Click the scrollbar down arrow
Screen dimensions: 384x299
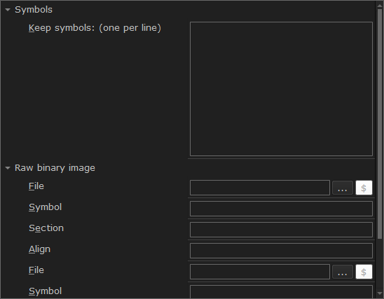(380, 293)
